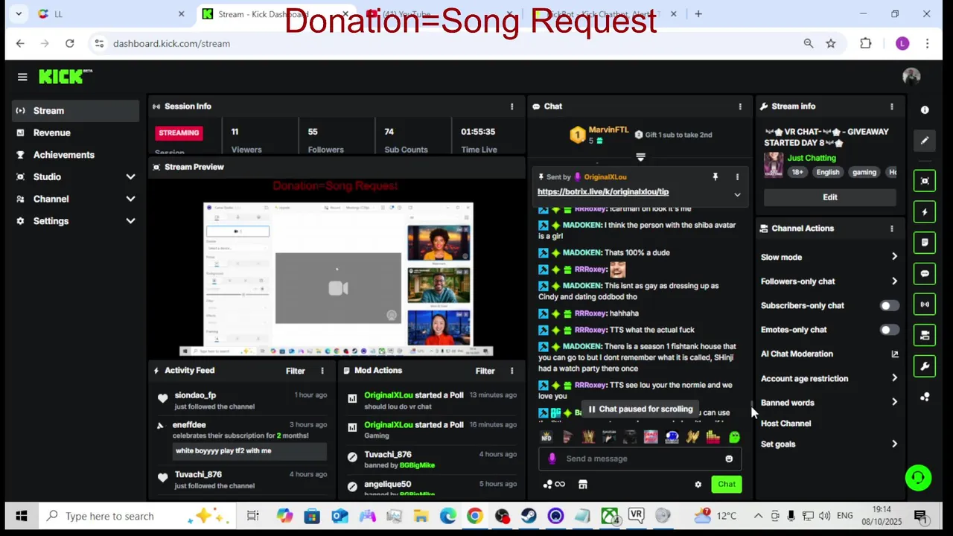
Task: Toggle Subscribers-only chat switch
Action: coord(889,306)
